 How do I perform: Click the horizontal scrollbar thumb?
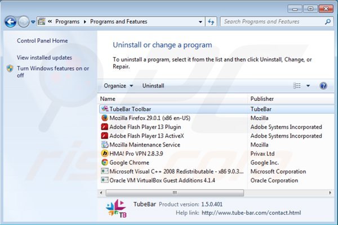175,193
